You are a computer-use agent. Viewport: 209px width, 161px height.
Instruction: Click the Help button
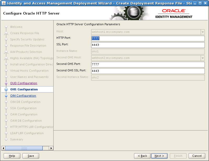(x=12, y=156)
